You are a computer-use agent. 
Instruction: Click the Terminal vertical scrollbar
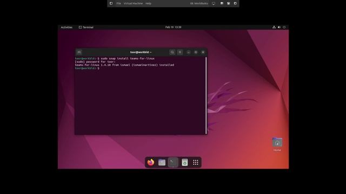coord(206,95)
